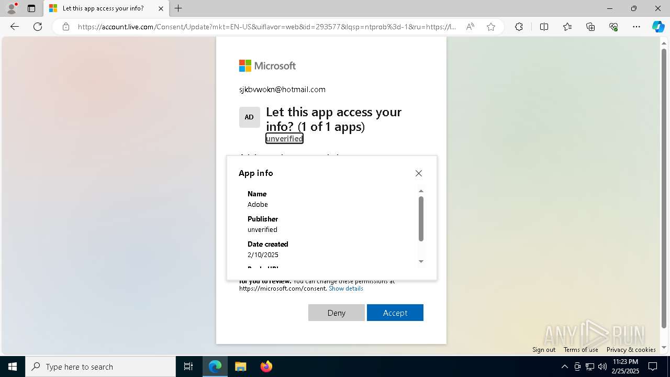Click the Adobe app name text
Viewport: 670px width, 377px height.
(258, 204)
